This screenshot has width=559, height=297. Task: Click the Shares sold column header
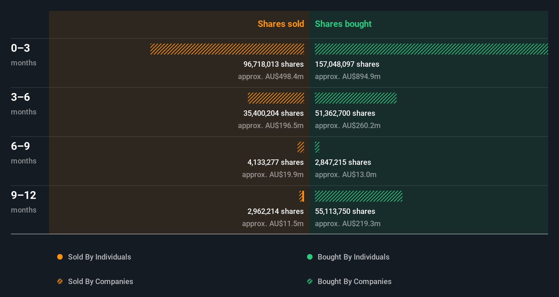(281, 24)
